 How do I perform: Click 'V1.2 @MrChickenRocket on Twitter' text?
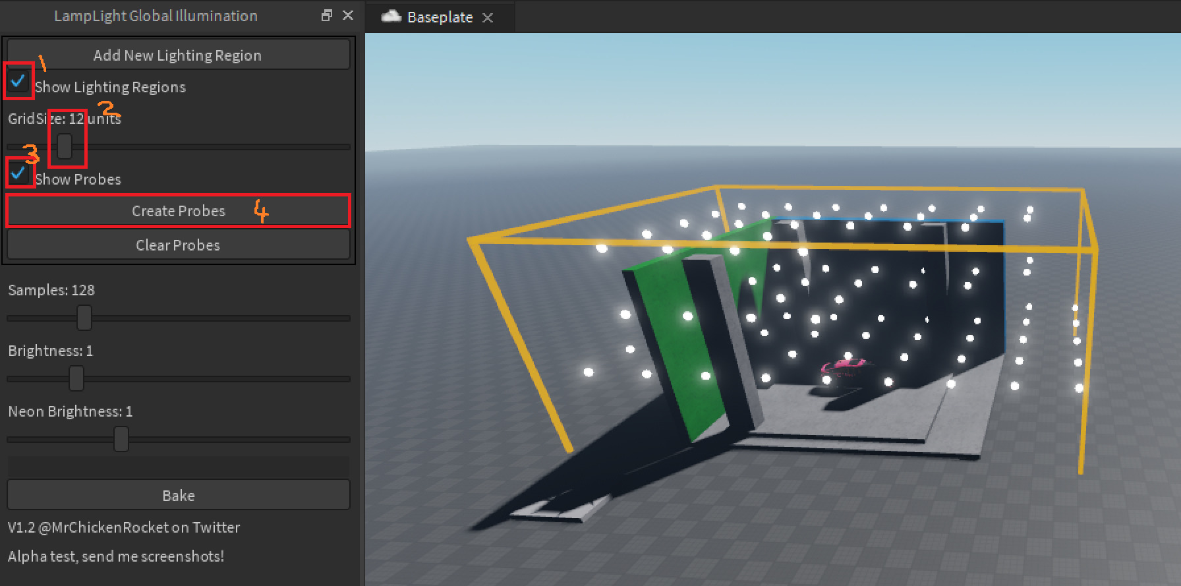(124, 527)
